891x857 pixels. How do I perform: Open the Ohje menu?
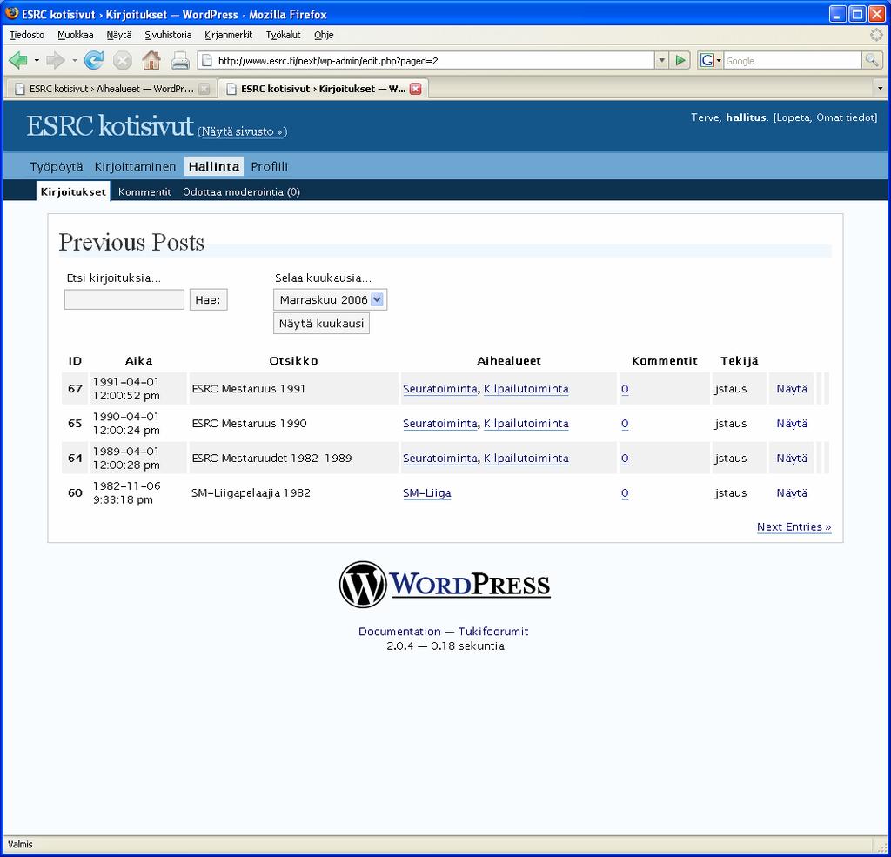[x=324, y=35]
